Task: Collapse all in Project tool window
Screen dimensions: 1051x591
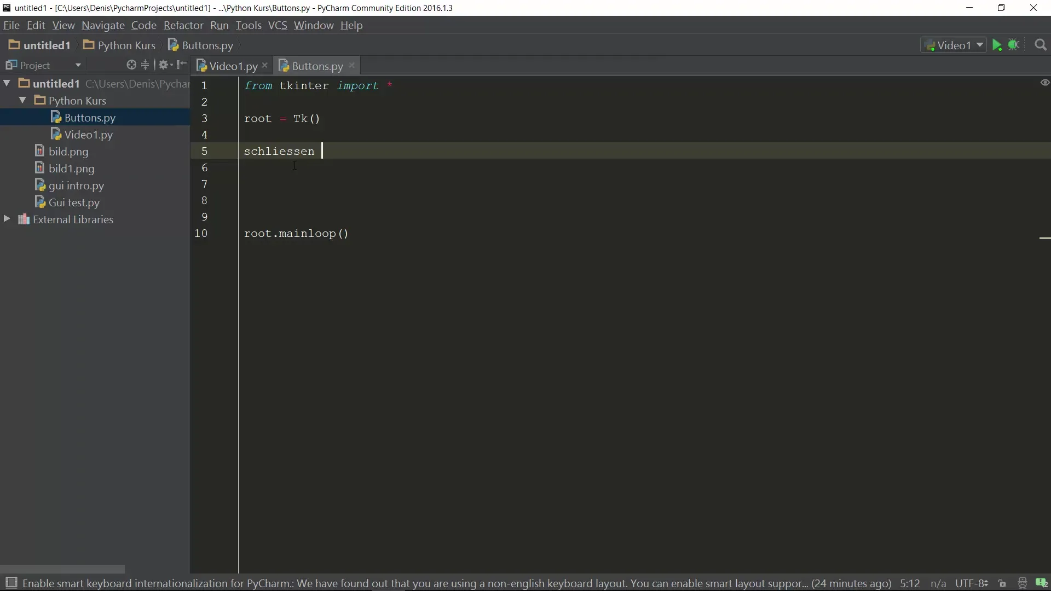Action: click(145, 65)
